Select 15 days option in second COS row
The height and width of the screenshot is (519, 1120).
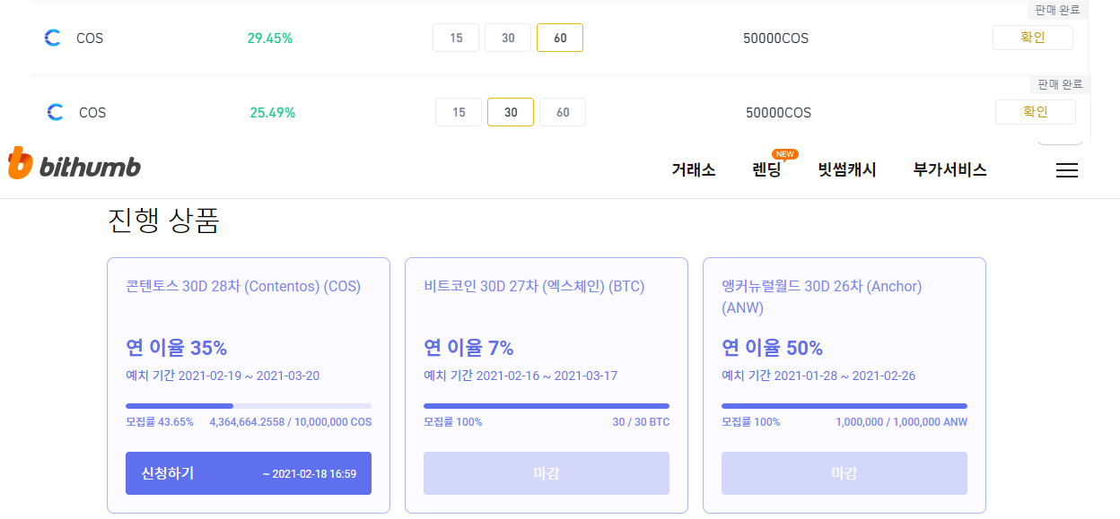coord(459,113)
